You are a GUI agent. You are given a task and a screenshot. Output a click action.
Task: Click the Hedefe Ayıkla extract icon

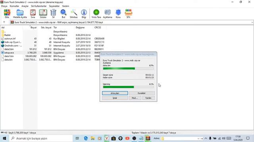[x=20, y=13]
